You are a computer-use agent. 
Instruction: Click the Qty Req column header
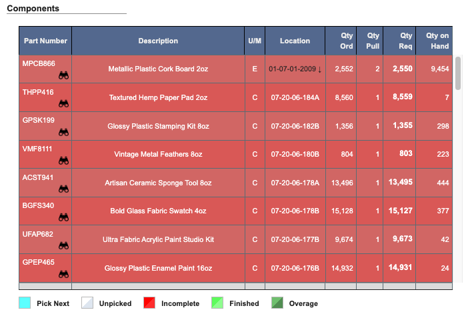[399, 41]
